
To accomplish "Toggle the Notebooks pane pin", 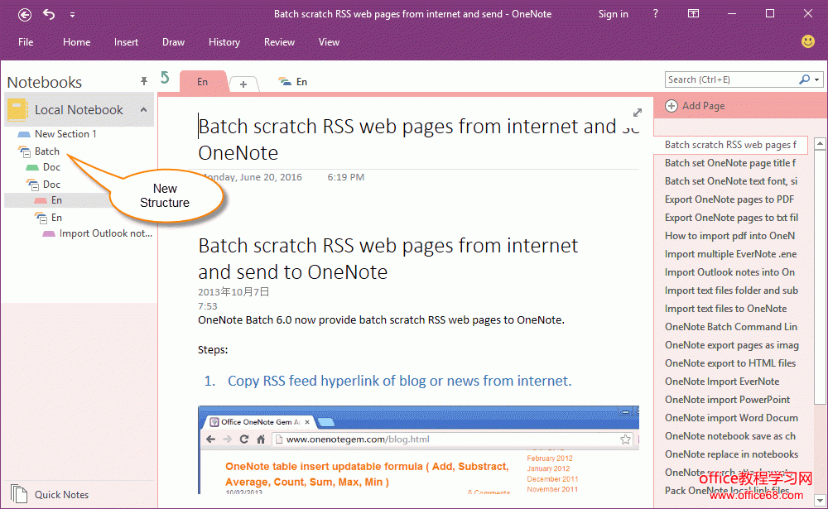I will [x=144, y=81].
